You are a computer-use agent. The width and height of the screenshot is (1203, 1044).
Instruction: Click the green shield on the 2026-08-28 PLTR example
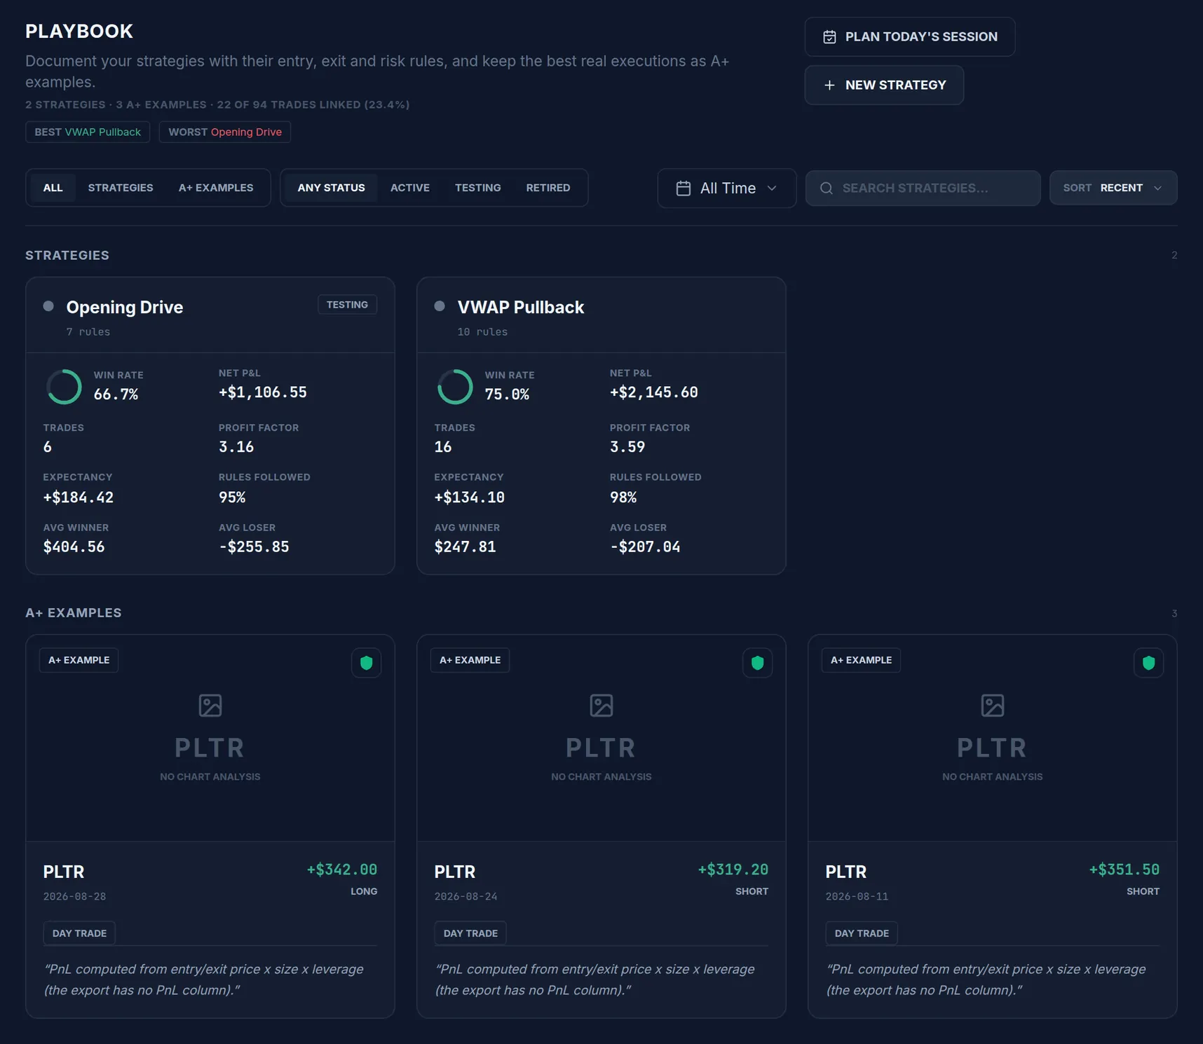(367, 663)
